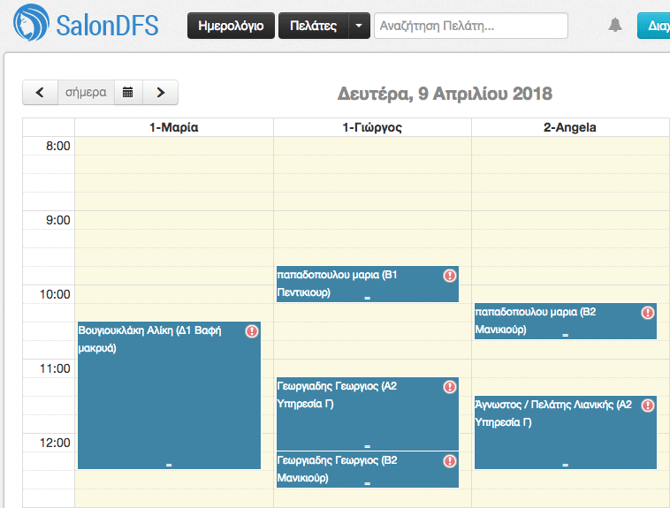Click empty 8:00 slot under 2-Angela
Screen dimensions: 670x508
click(x=570, y=146)
